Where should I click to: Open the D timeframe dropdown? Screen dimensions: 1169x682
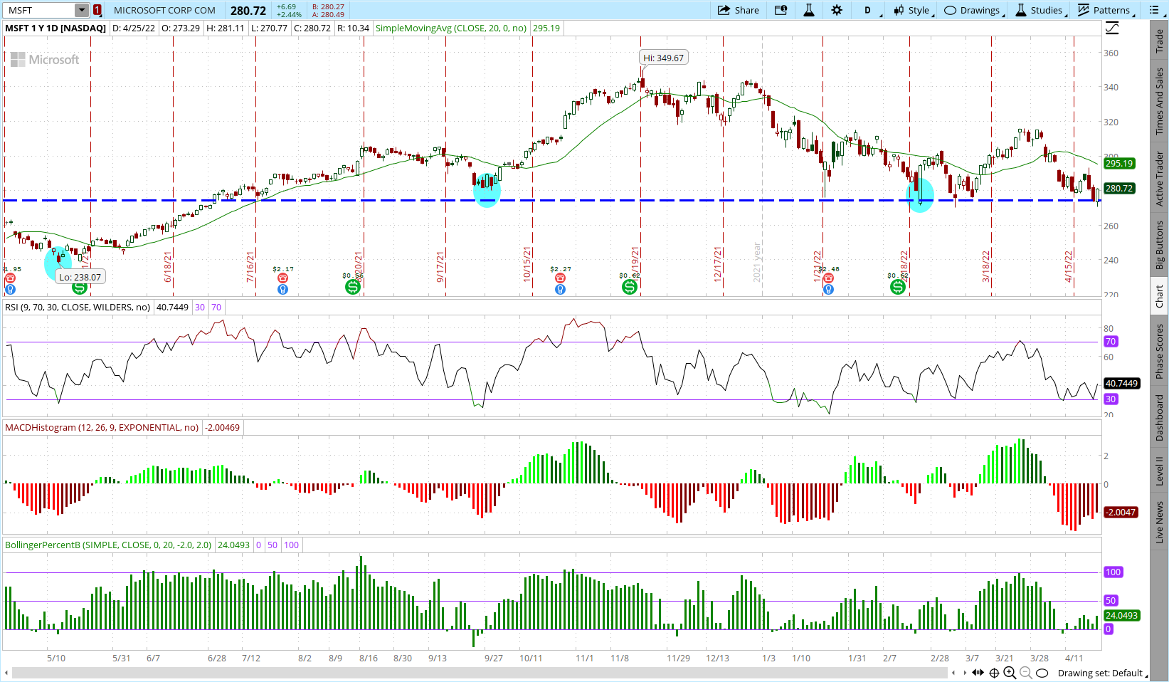[x=869, y=10]
